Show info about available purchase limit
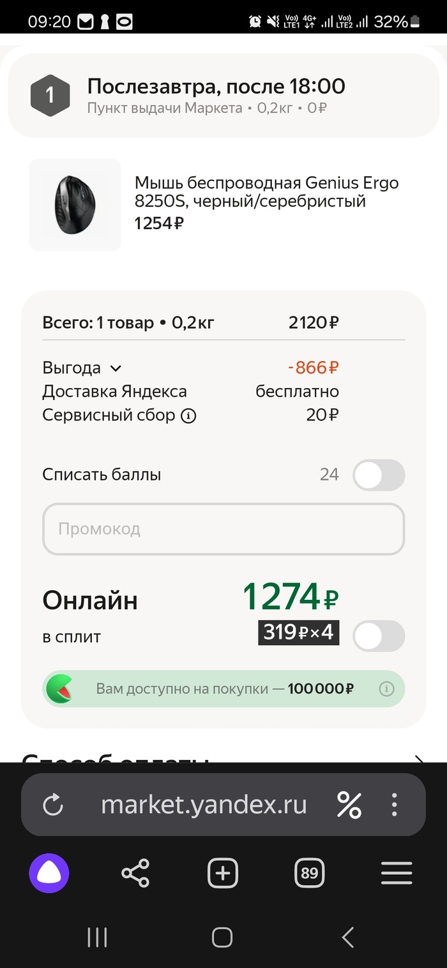Screen dimensions: 447x968 coord(386,689)
